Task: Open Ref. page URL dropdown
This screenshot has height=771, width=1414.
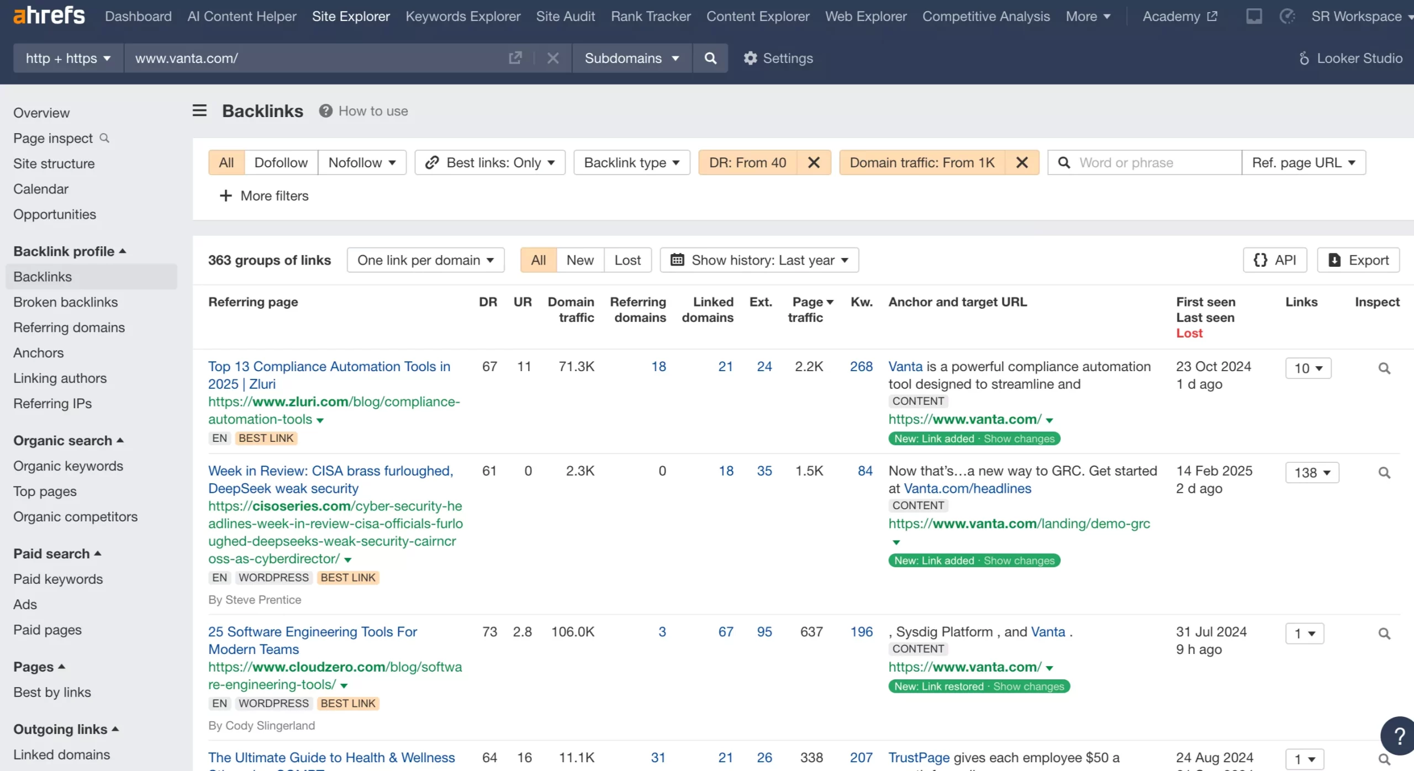Action: (1304, 162)
